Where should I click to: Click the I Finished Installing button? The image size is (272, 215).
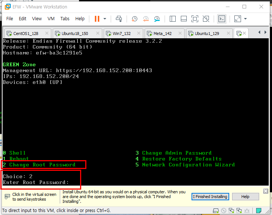[x=210, y=197]
